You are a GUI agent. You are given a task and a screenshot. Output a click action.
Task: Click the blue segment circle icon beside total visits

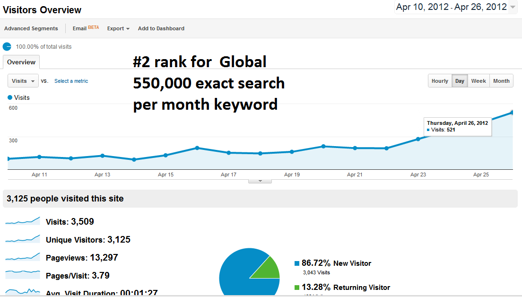[x=7, y=47]
